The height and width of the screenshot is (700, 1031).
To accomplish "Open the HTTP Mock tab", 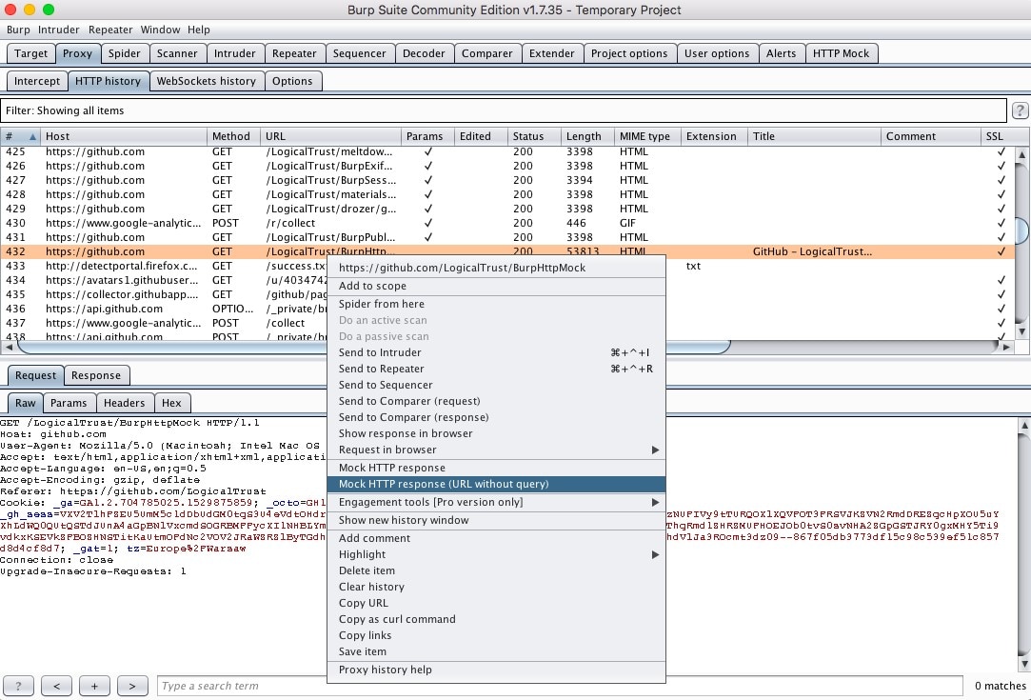I will (x=842, y=53).
